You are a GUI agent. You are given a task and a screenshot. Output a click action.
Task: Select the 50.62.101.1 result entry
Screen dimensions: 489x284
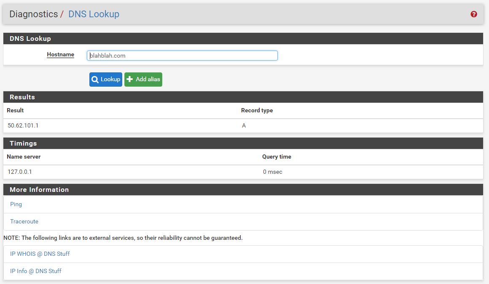tap(23, 126)
